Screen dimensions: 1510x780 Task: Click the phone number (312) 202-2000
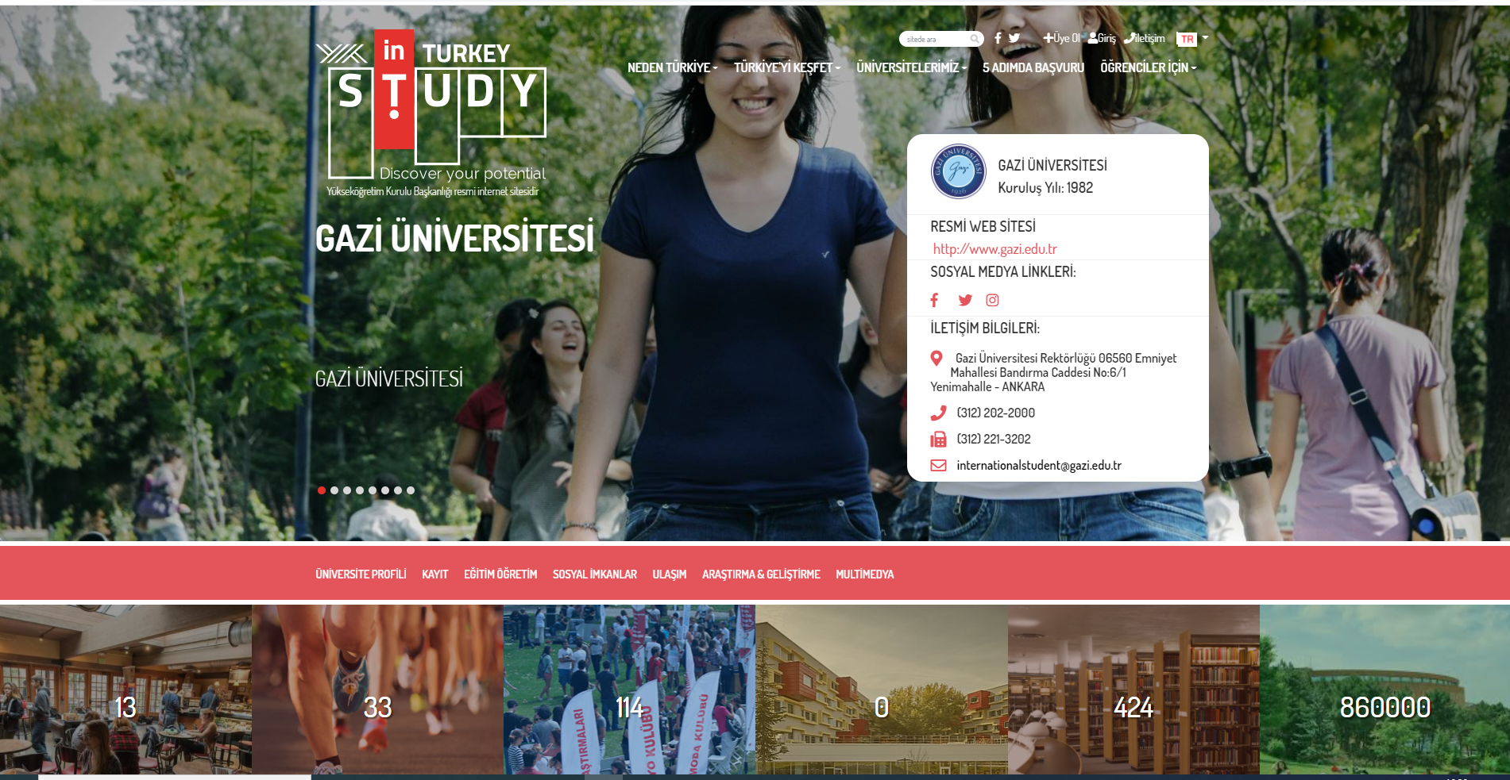995,413
